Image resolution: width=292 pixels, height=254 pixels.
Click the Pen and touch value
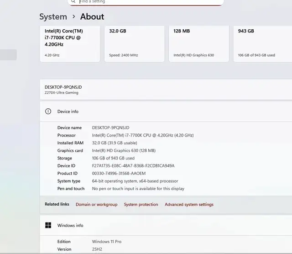(x=138, y=189)
